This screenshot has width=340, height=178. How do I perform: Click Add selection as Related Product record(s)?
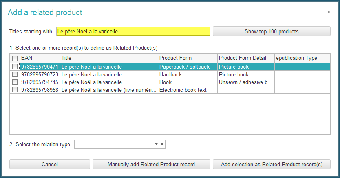coord(272,164)
